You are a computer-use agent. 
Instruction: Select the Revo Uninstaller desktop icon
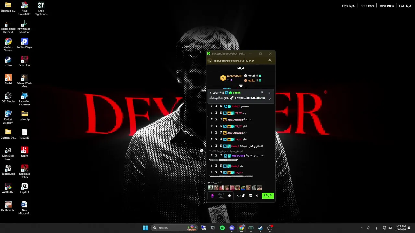click(24, 8)
